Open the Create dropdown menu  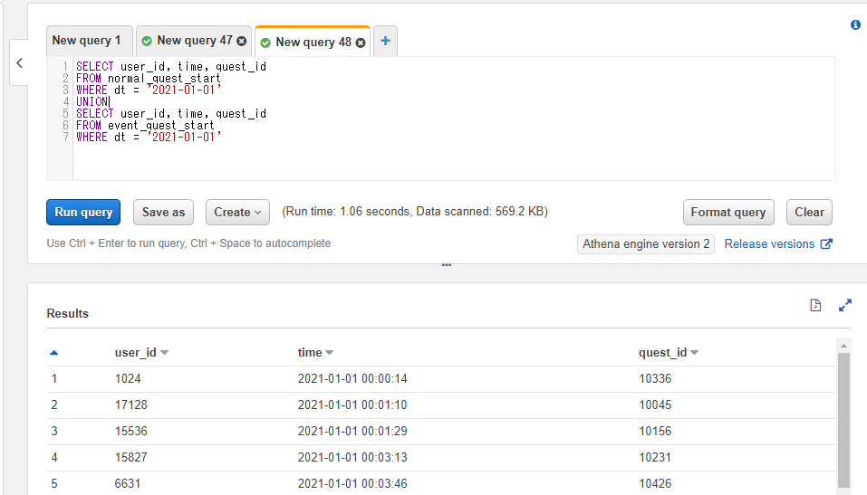[x=237, y=212]
